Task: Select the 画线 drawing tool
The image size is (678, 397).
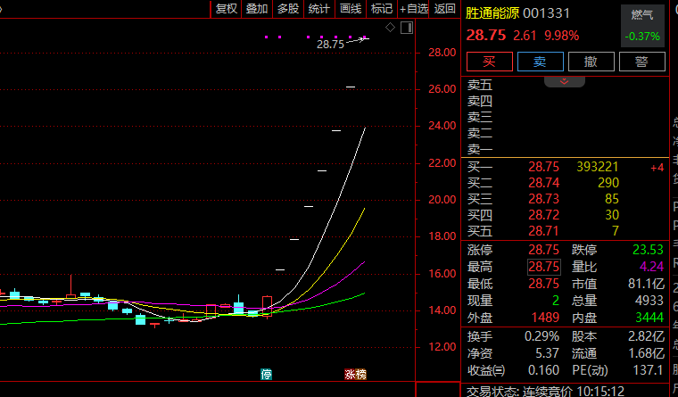Action: coord(351,9)
